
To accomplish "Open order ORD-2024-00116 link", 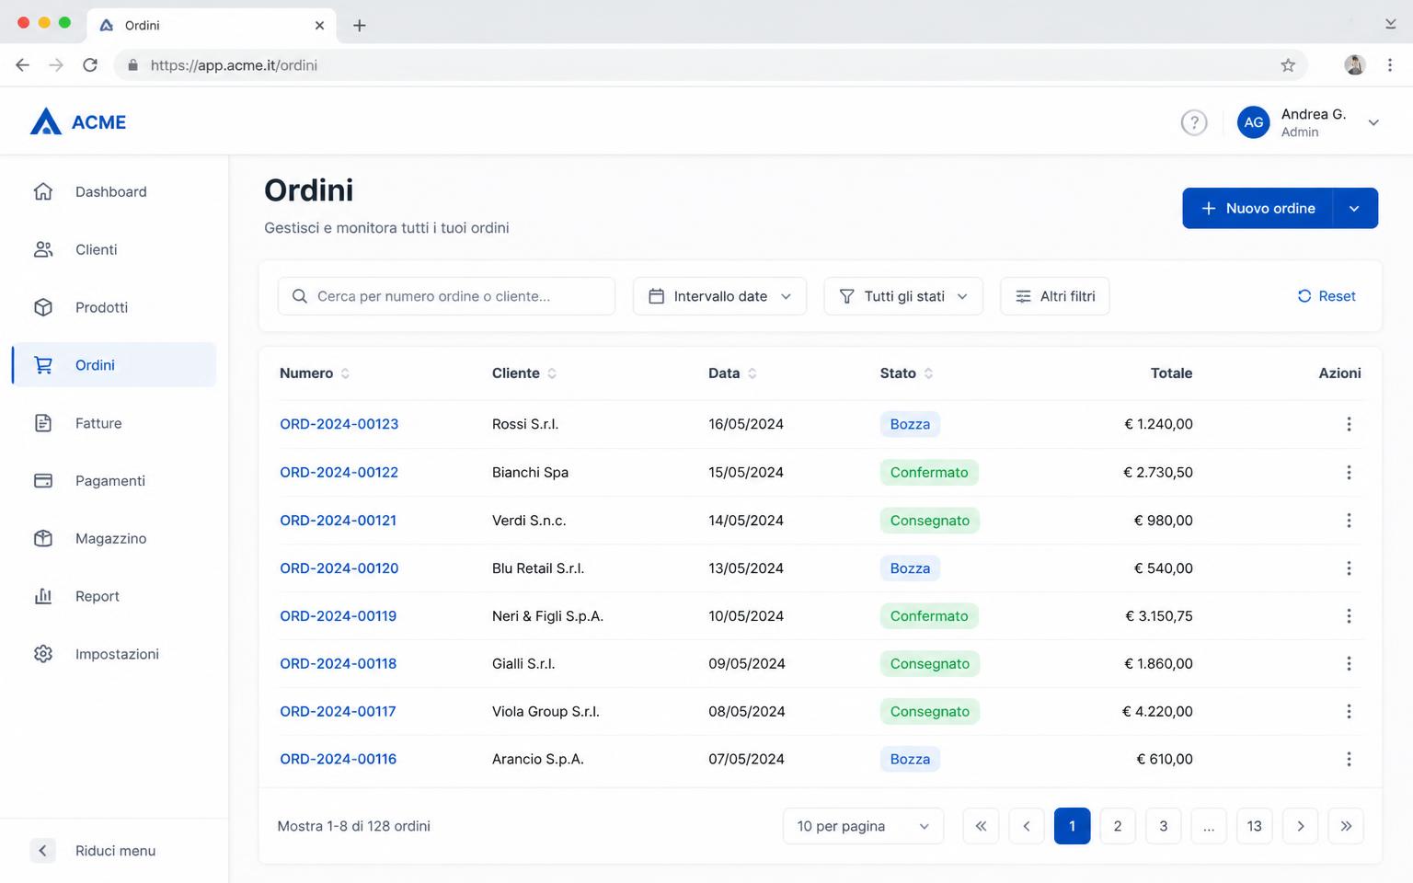I will (x=338, y=759).
